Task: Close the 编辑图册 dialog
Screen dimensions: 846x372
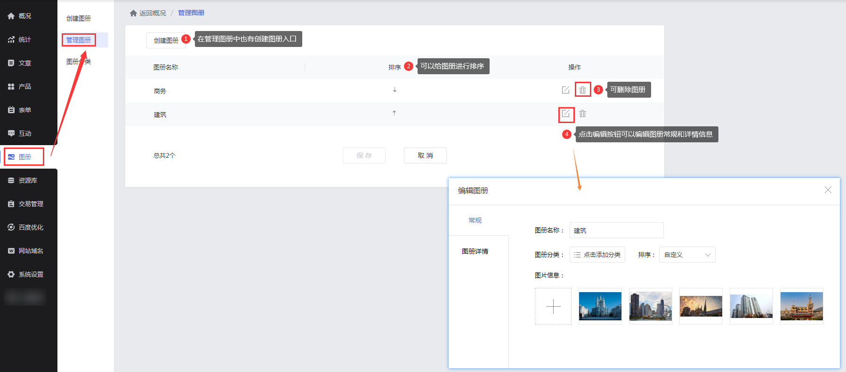Action: coord(828,190)
